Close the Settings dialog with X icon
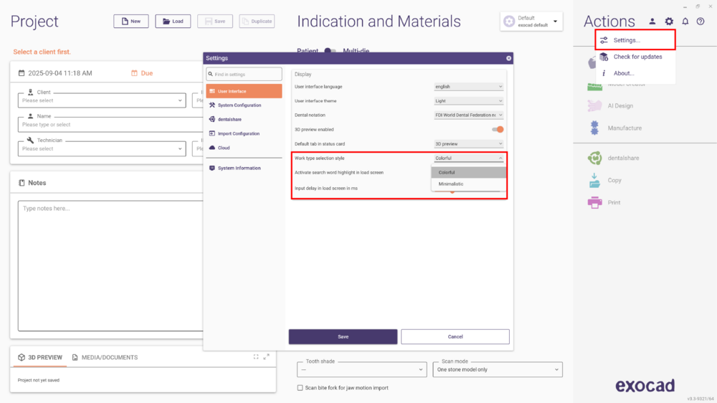 [508, 58]
